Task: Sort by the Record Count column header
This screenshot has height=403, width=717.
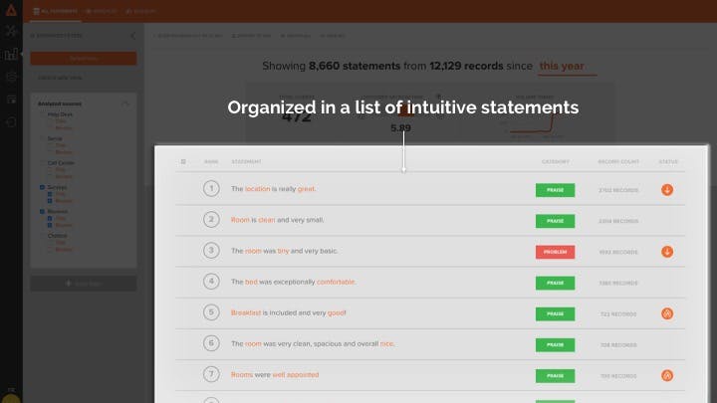Action: [x=618, y=162]
